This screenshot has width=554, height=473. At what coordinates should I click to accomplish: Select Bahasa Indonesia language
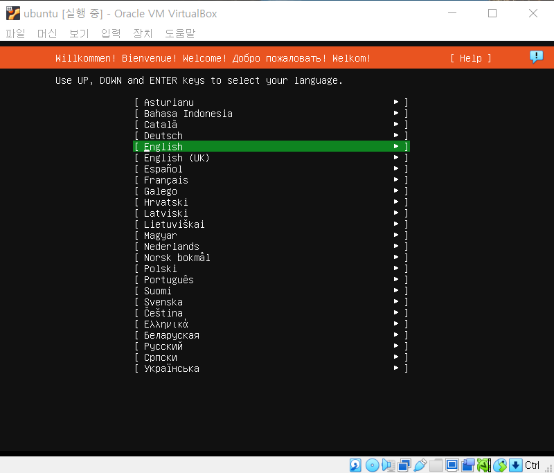tap(271, 114)
